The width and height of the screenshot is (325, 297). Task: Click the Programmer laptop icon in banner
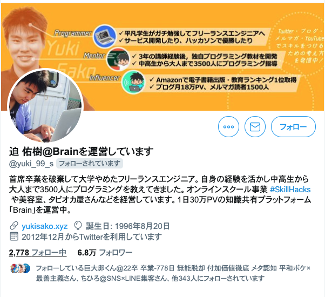click(x=105, y=36)
